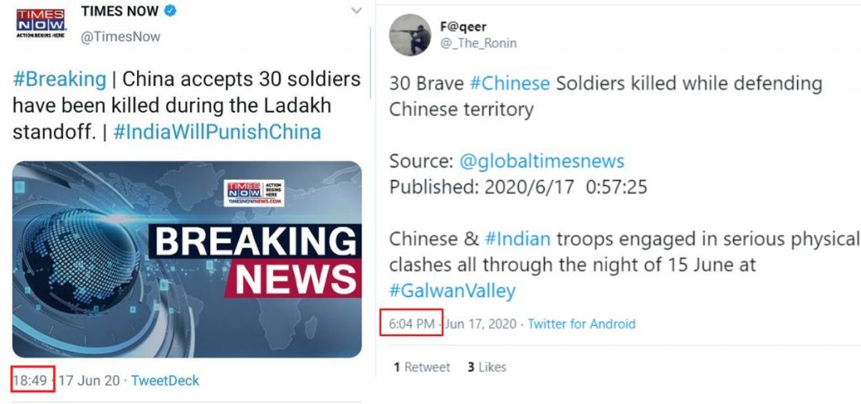Click the 18:49 timestamp
The image size is (861, 404).
29,380
